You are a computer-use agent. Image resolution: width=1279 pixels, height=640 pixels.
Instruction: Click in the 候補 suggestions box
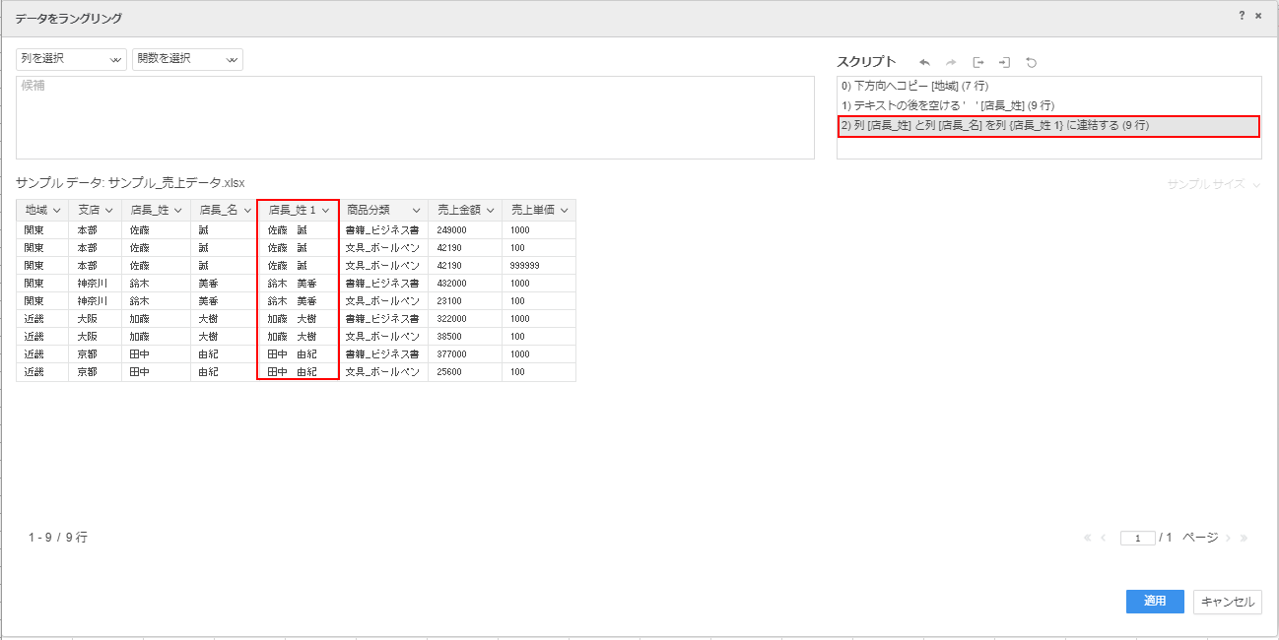coord(415,117)
